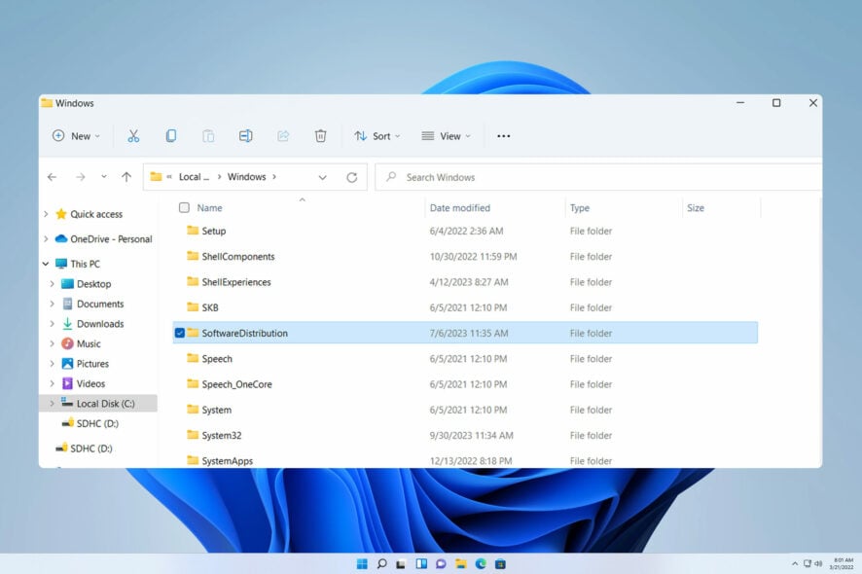
Task: Click inside the Search Windows field
Action: point(598,177)
